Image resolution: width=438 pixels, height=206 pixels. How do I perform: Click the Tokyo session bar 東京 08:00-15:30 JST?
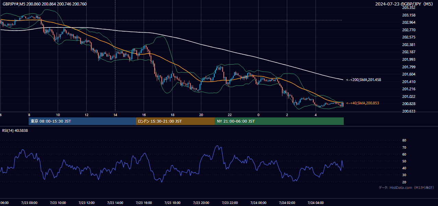point(82,121)
